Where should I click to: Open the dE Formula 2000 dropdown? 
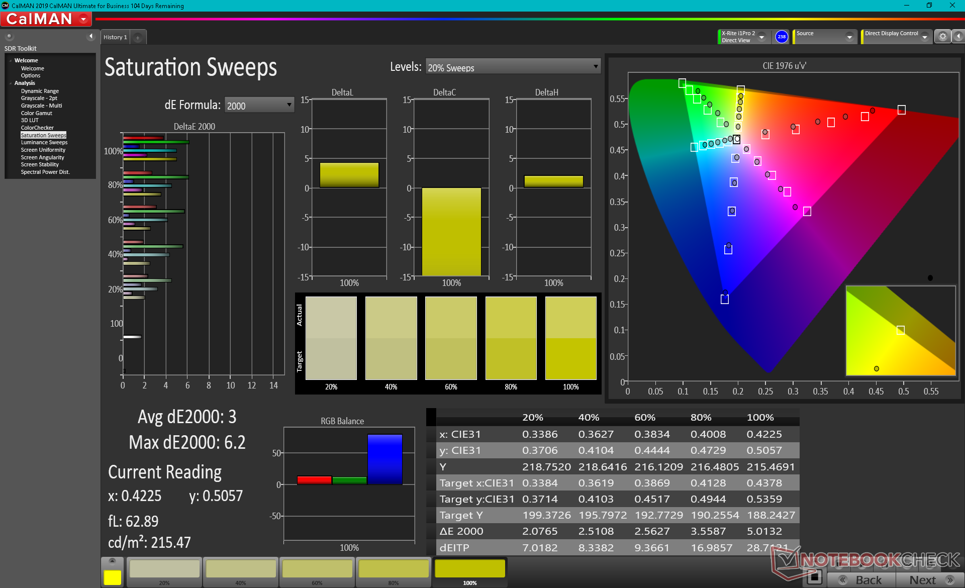(x=259, y=105)
